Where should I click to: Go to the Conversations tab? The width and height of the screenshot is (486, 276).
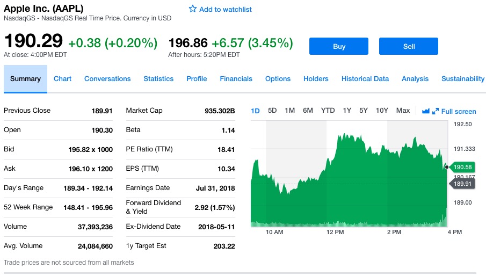tap(107, 79)
